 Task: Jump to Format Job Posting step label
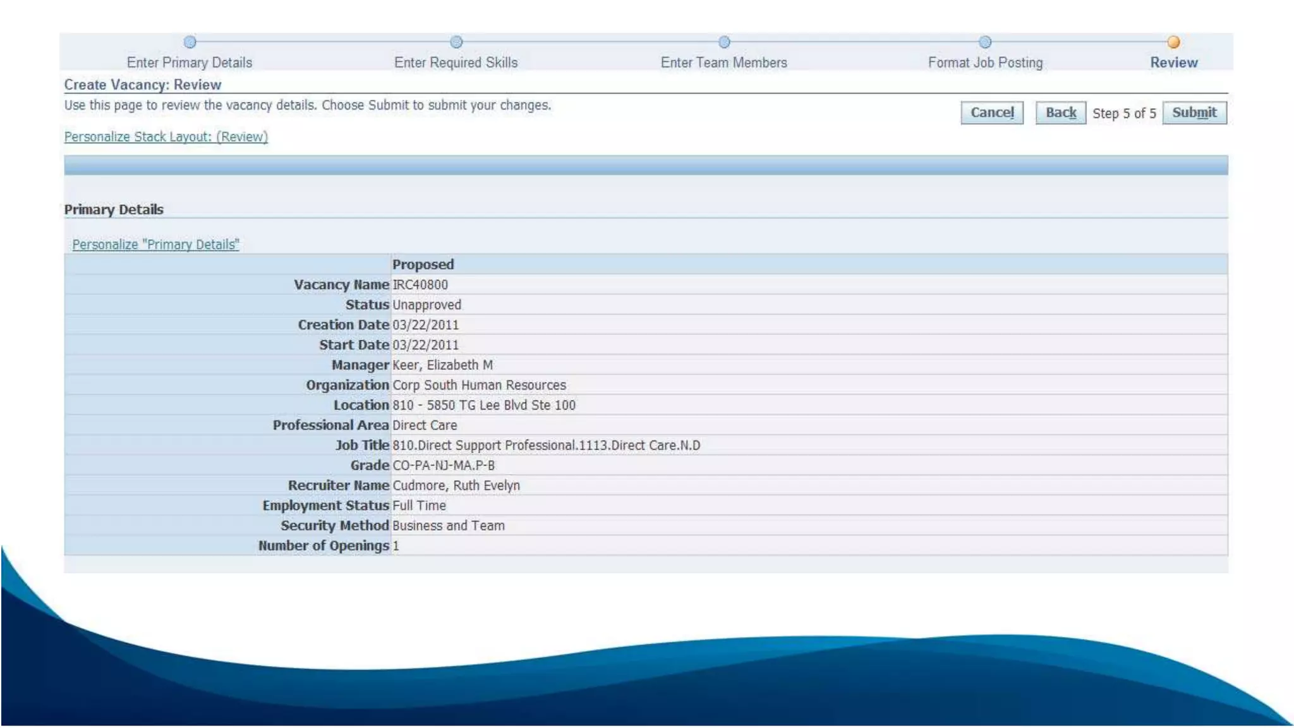[x=985, y=63]
